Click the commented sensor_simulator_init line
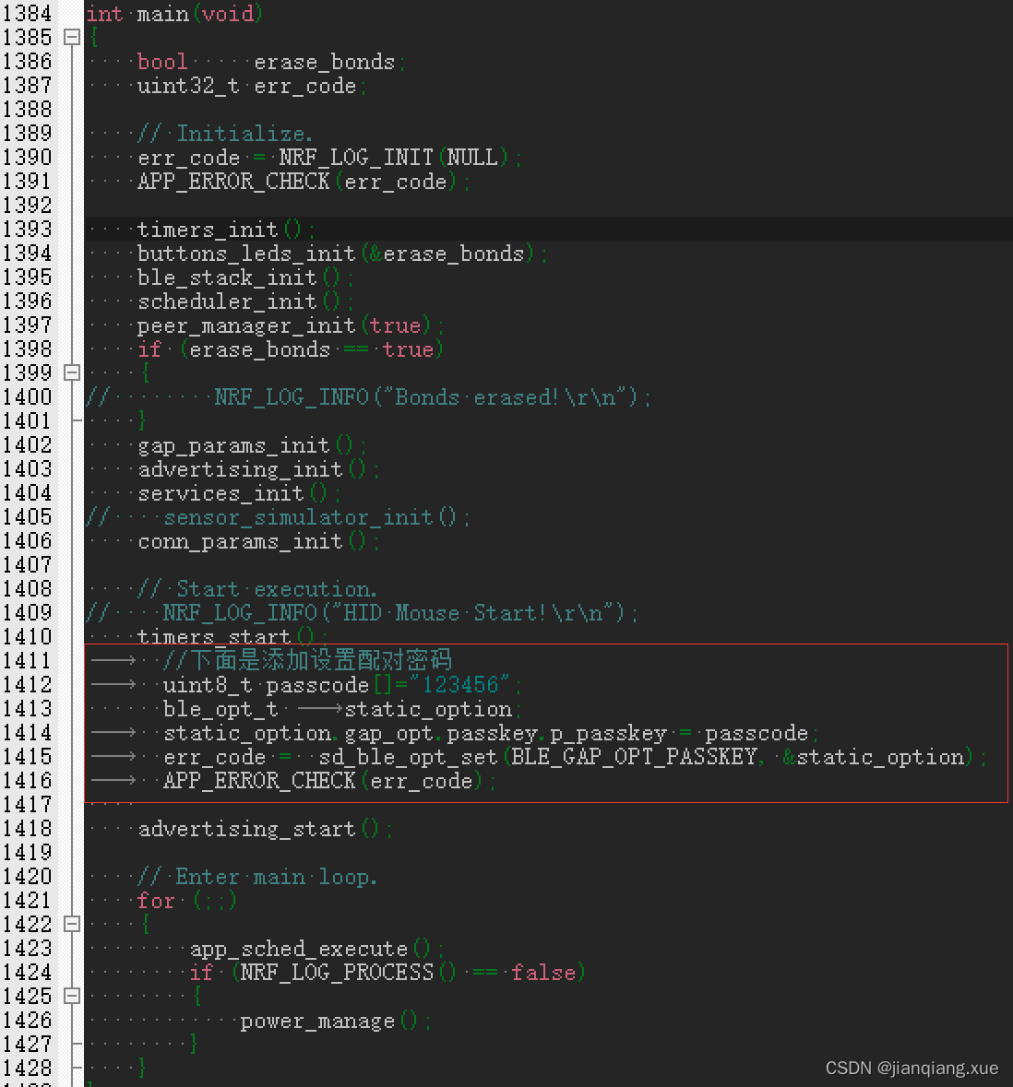 [279, 517]
